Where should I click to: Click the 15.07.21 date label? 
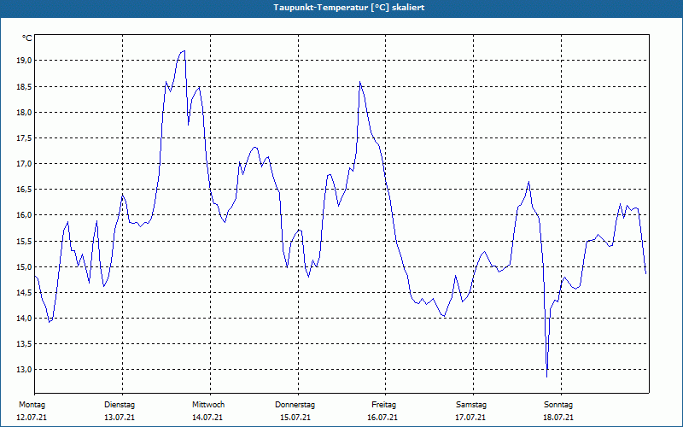coord(295,418)
